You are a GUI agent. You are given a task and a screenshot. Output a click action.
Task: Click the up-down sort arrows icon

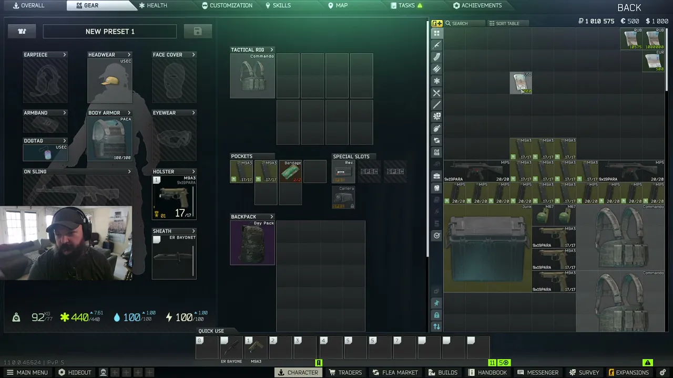tap(436, 327)
